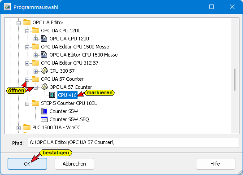
Task: Click the OPC UA S7 Counter project icon
Action: point(44,87)
